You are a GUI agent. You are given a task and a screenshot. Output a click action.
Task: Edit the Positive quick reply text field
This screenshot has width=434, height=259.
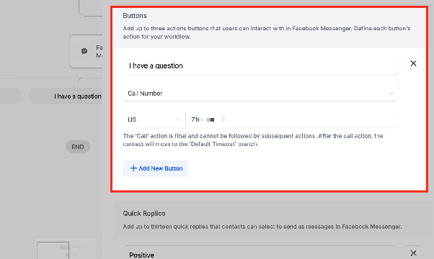261,253
